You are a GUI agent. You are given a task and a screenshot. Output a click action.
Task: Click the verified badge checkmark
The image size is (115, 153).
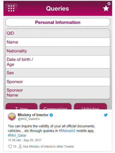tap(51, 115)
